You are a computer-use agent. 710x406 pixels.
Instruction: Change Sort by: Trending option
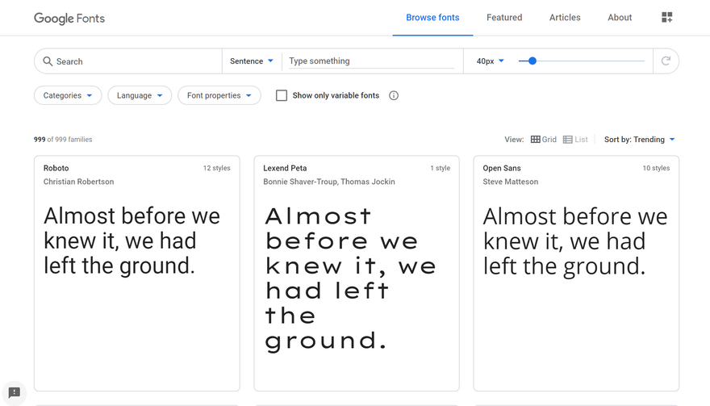639,139
